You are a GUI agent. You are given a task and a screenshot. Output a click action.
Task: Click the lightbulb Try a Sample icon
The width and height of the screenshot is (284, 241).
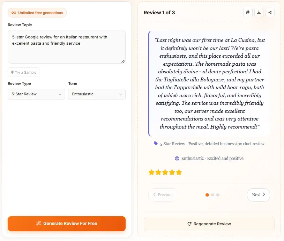[x=12, y=73]
